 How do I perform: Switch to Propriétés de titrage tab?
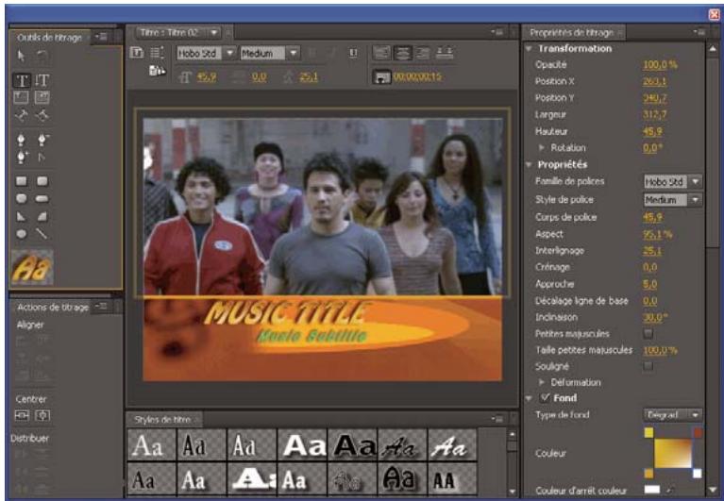[572, 33]
